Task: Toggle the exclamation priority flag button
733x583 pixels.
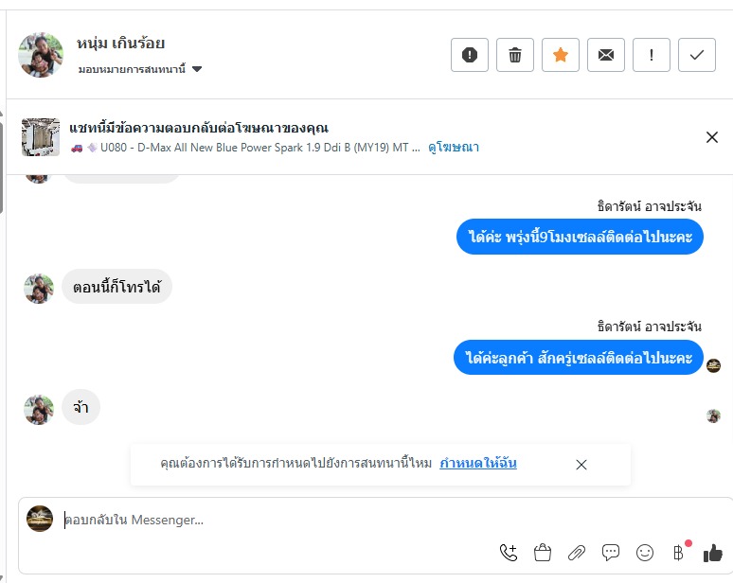Action: [652, 55]
